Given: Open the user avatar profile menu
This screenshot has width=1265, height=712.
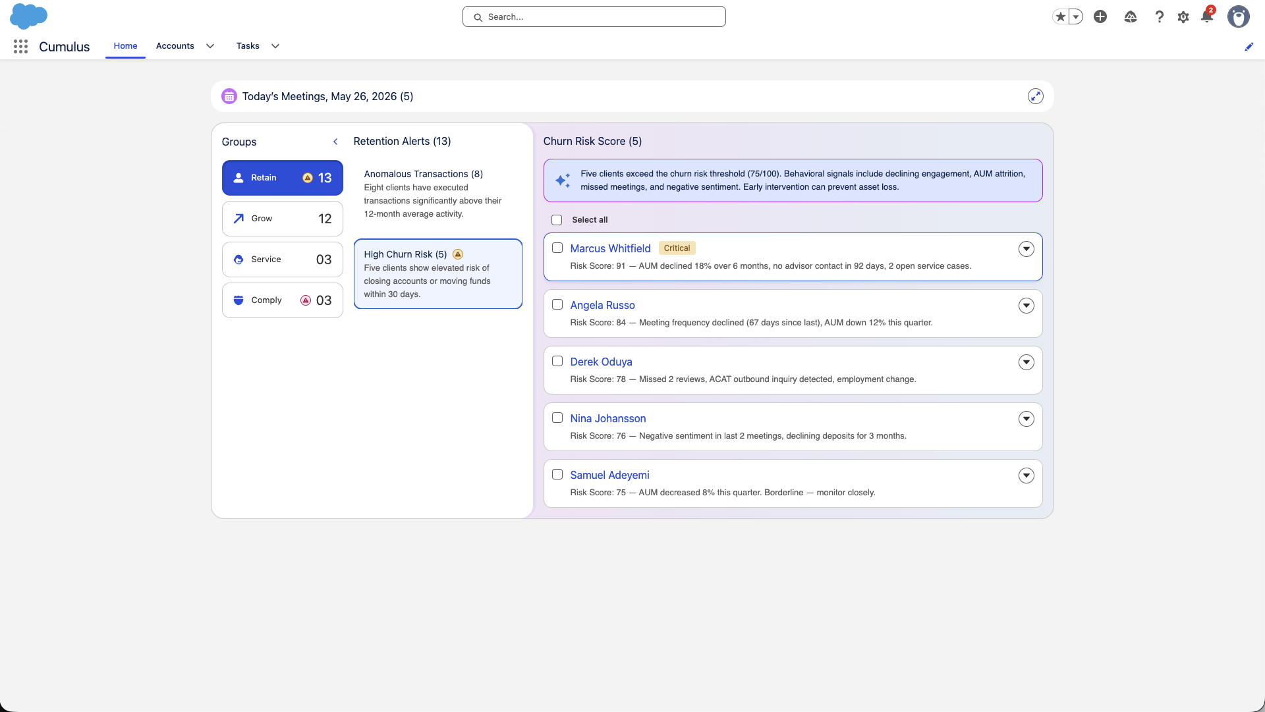Looking at the screenshot, I should point(1239,16).
